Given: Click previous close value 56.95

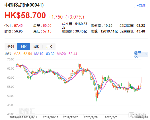Looking at the screenshot, I should (x=18, y=31).
